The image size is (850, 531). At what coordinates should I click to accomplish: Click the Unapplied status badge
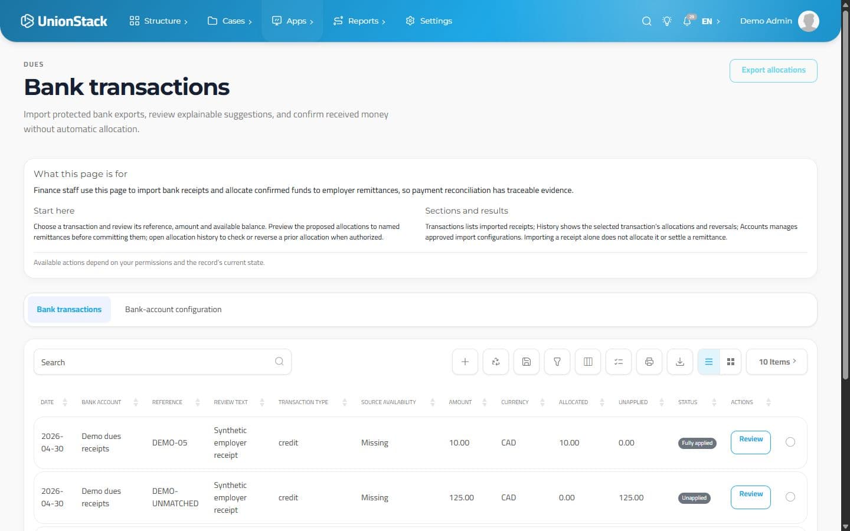(x=694, y=498)
